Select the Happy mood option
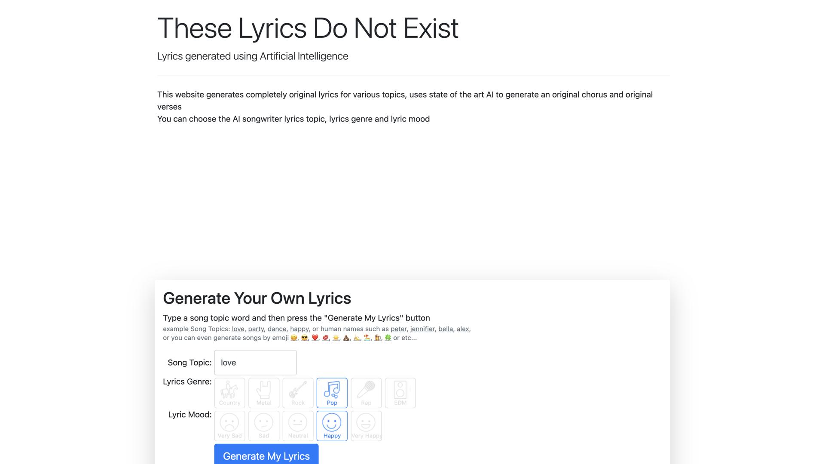 (x=332, y=425)
